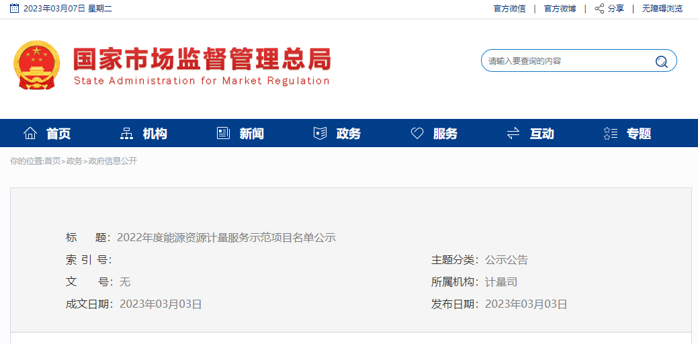
Task: Open the 服务 navigation menu item
Action: click(x=445, y=134)
